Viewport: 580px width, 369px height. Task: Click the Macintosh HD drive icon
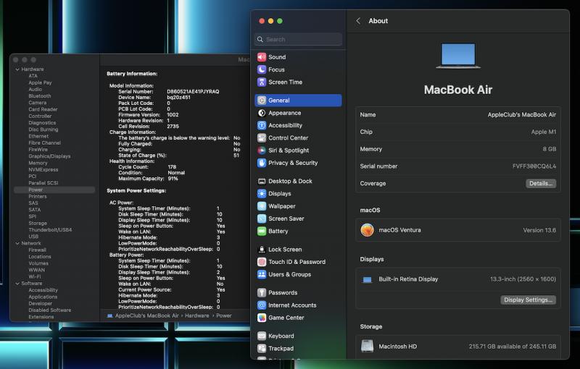[368, 347]
